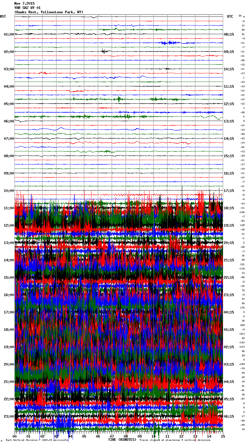Viewport: 246px width, 444px height.
Task: Click minute tick '08' on the time axis
Action: (x=126, y=436)
